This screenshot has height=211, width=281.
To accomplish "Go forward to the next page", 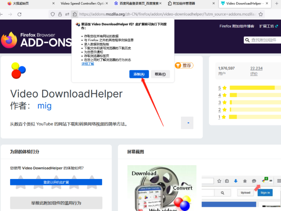I will click(10, 14).
